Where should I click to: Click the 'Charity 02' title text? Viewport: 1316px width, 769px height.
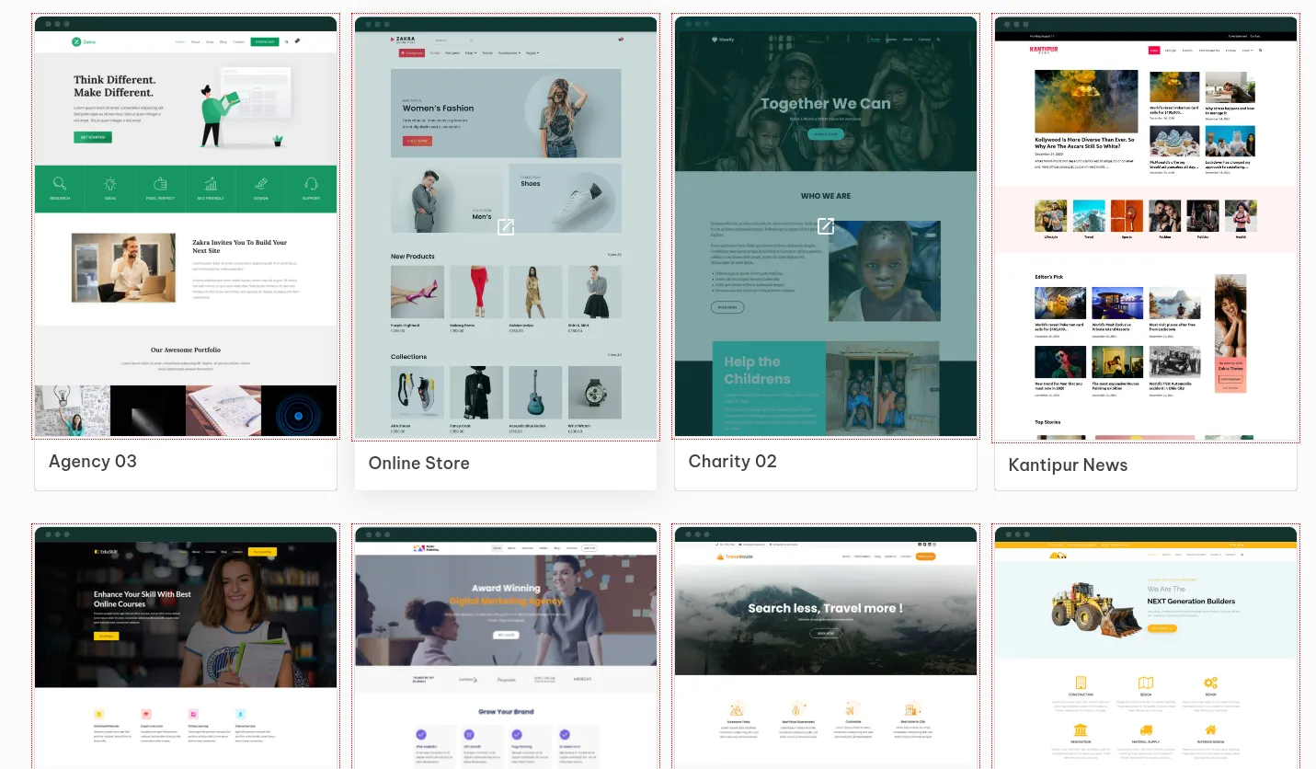[x=733, y=462]
